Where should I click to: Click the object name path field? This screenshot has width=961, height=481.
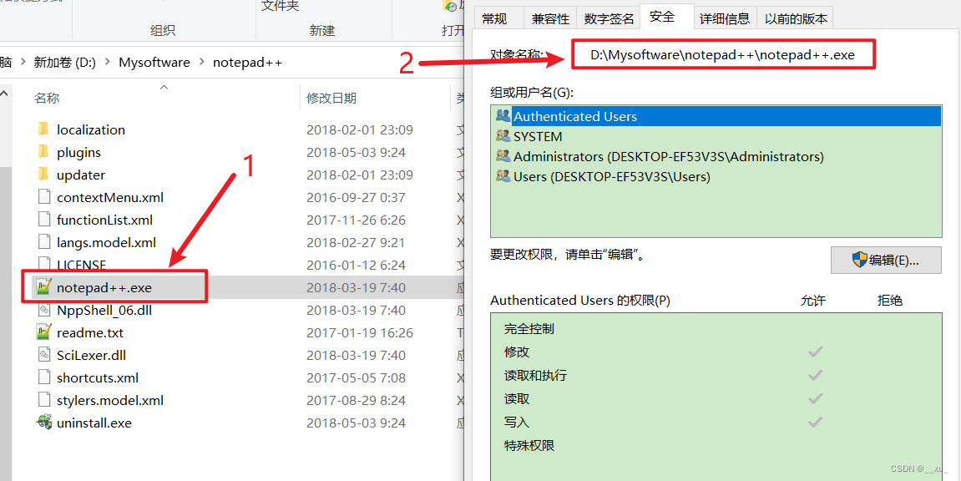723,54
